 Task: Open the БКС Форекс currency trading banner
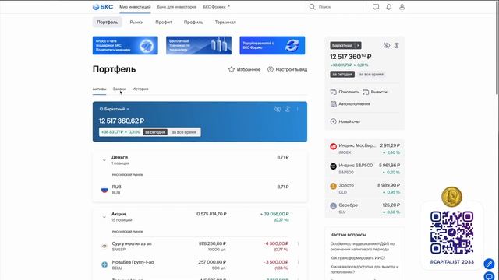click(x=272, y=45)
